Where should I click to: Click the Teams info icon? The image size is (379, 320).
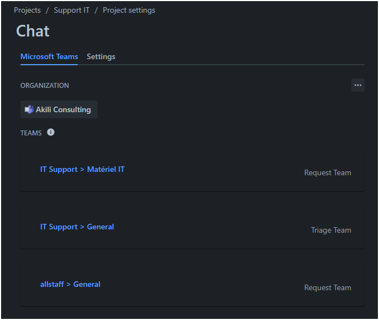pyautogui.click(x=51, y=132)
